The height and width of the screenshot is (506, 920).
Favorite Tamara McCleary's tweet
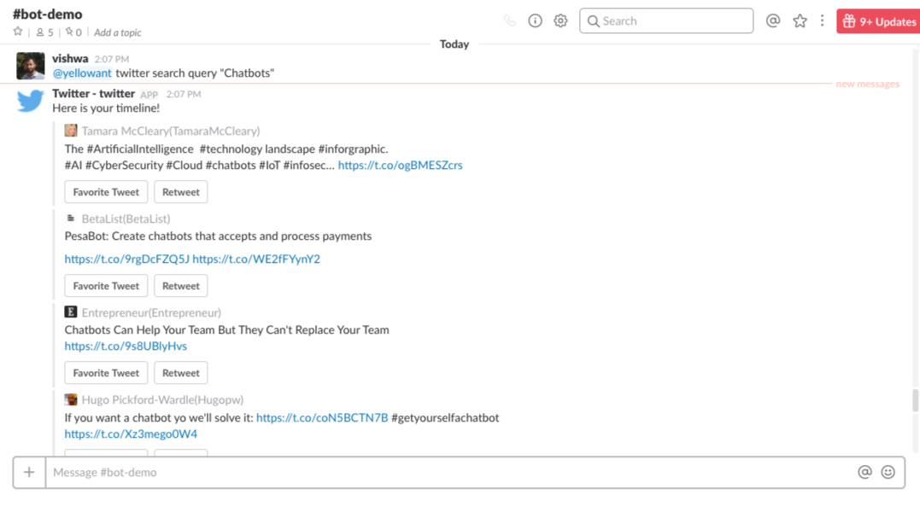106,192
